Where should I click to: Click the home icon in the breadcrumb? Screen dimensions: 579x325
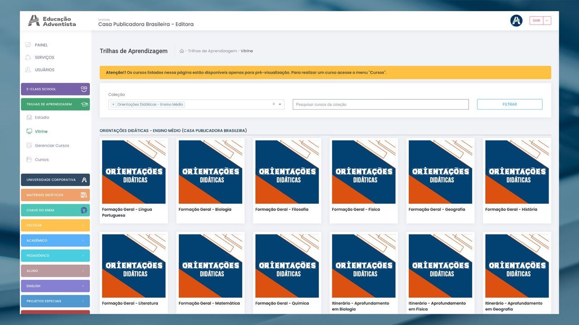click(181, 51)
